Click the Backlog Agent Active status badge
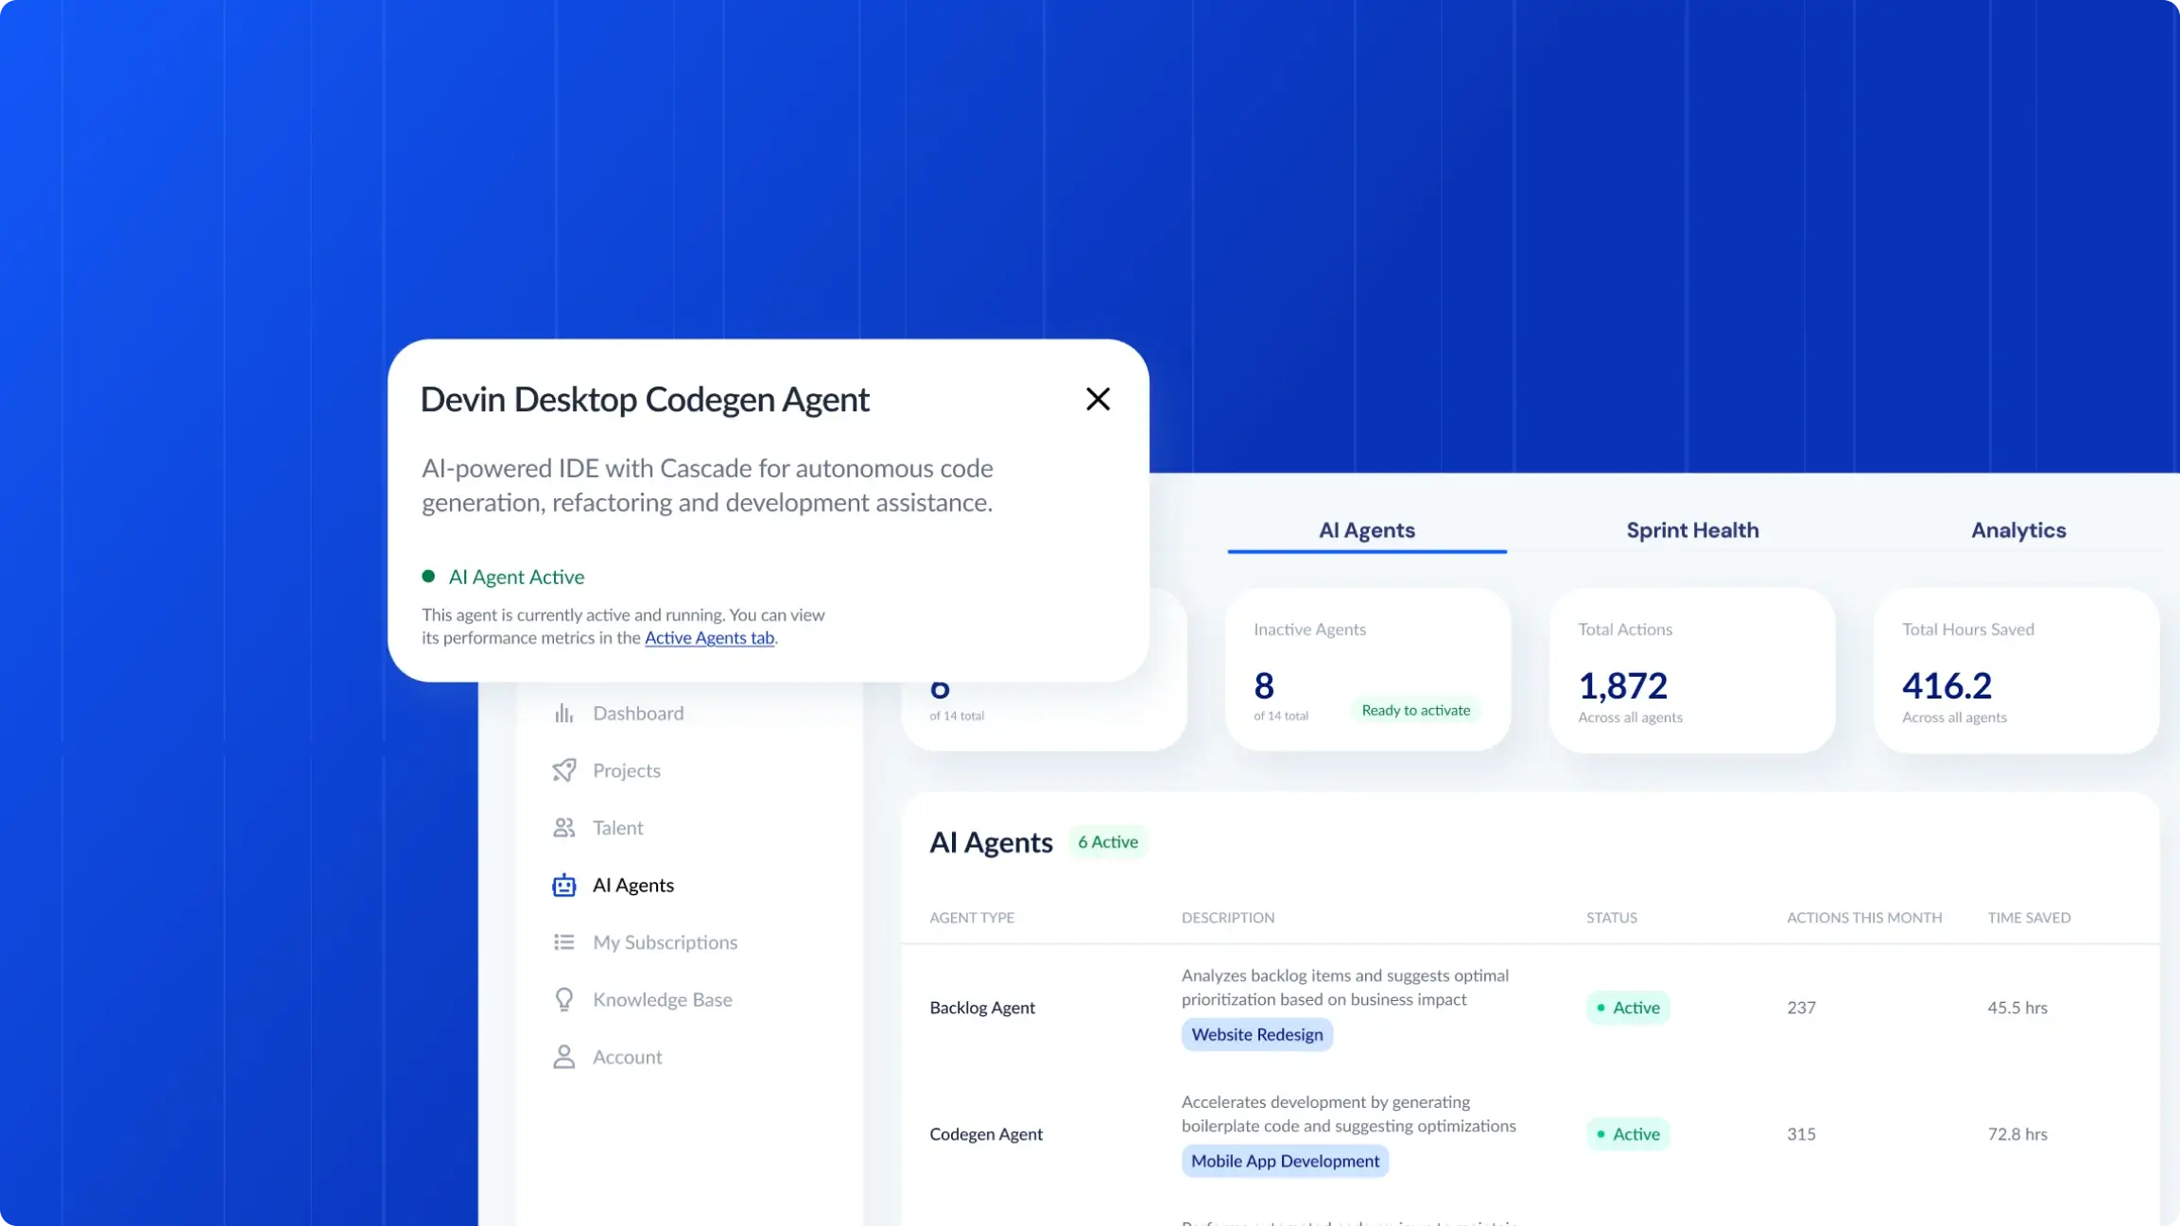 pos(1628,1008)
